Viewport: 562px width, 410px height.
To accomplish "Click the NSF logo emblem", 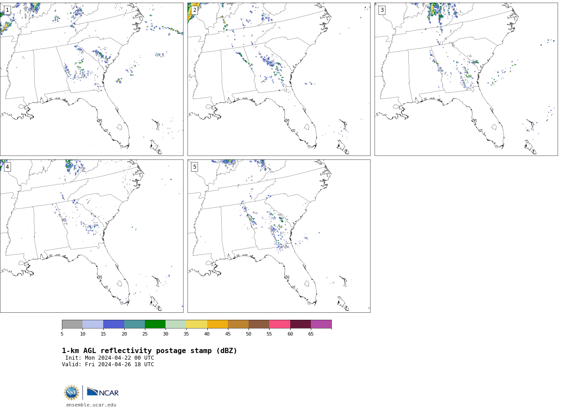I will (72, 392).
